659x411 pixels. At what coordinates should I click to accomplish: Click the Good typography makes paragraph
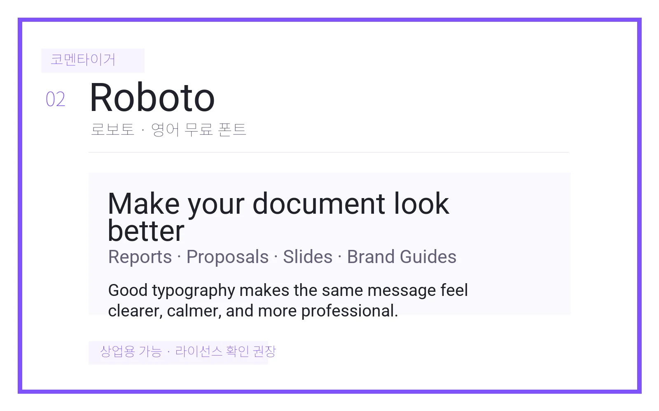point(288,300)
